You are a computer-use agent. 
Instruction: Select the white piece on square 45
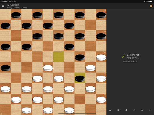click(x=101, y=100)
